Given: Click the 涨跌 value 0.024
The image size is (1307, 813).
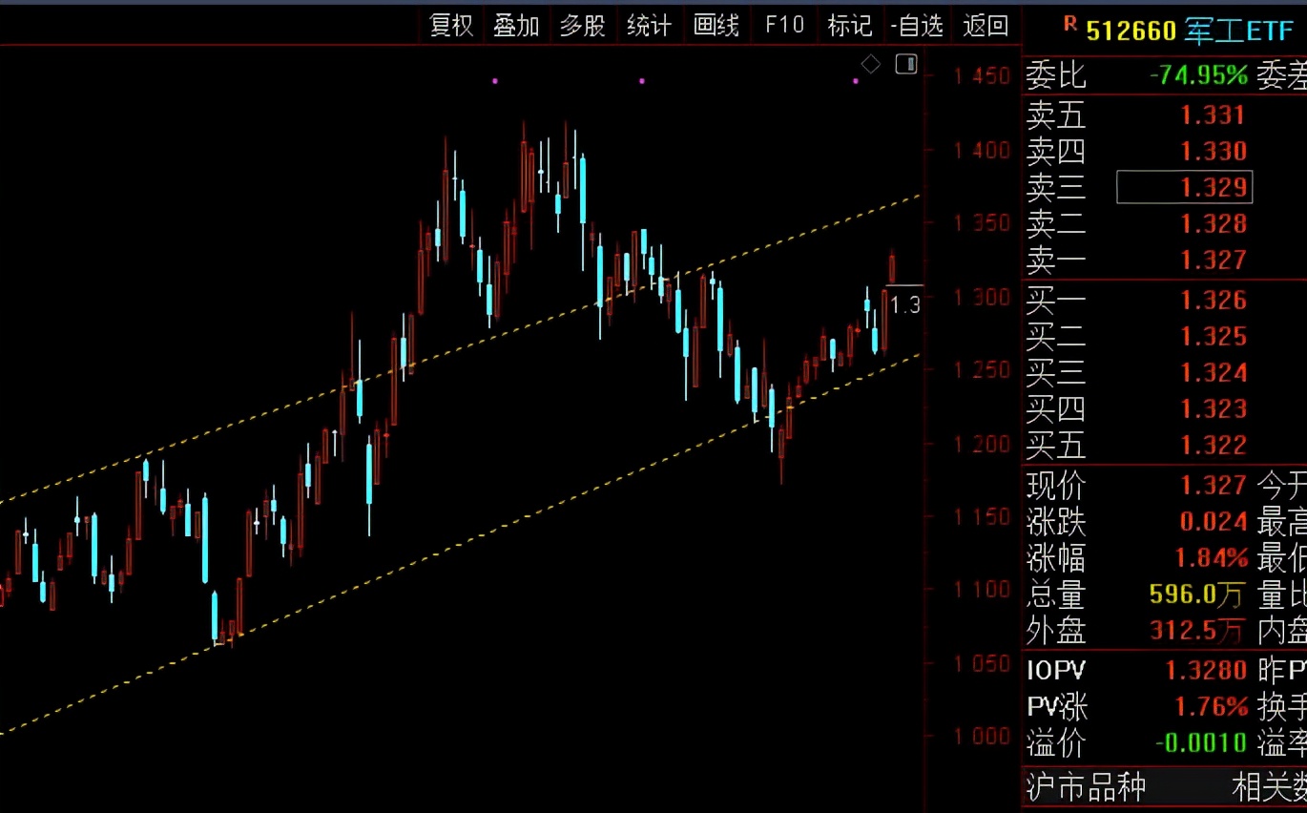Looking at the screenshot, I should (1214, 522).
